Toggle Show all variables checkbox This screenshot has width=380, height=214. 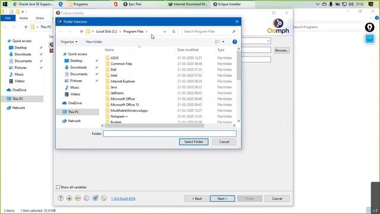click(x=58, y=187)
